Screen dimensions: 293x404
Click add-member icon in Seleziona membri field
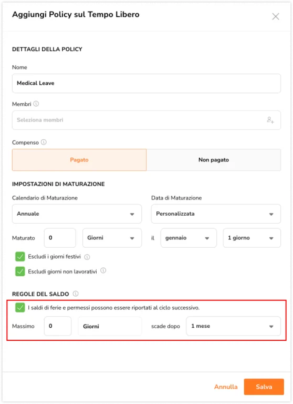click(x=270, y=120)
